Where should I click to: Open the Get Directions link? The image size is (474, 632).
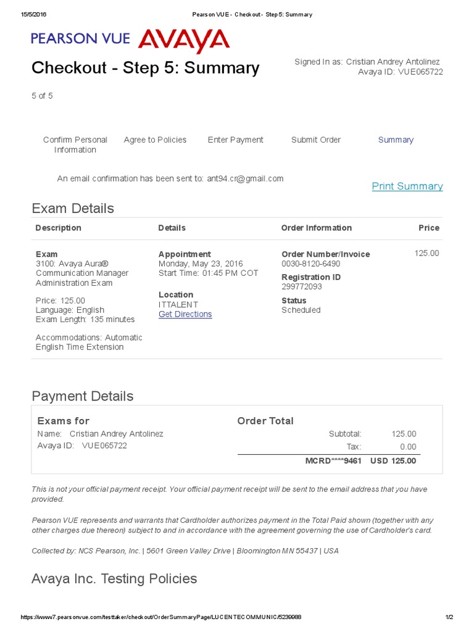click(185, 314)
